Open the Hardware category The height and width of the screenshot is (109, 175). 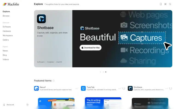pos(7,31)
